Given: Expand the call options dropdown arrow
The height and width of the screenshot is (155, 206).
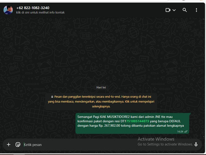Looking at the screenshot, I should [x=174, y=10].
